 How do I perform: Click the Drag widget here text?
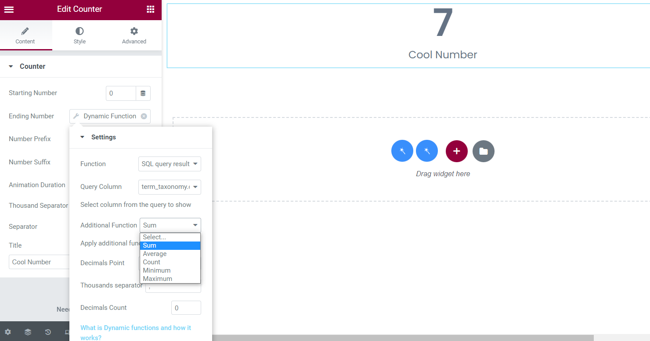[x=443, y=174]
